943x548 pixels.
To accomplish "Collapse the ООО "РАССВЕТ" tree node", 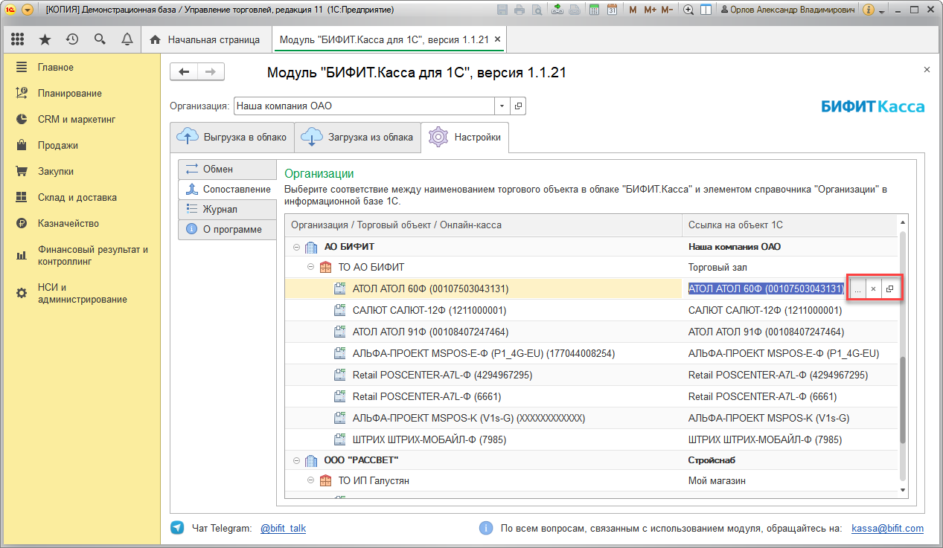I will (296, 460).
